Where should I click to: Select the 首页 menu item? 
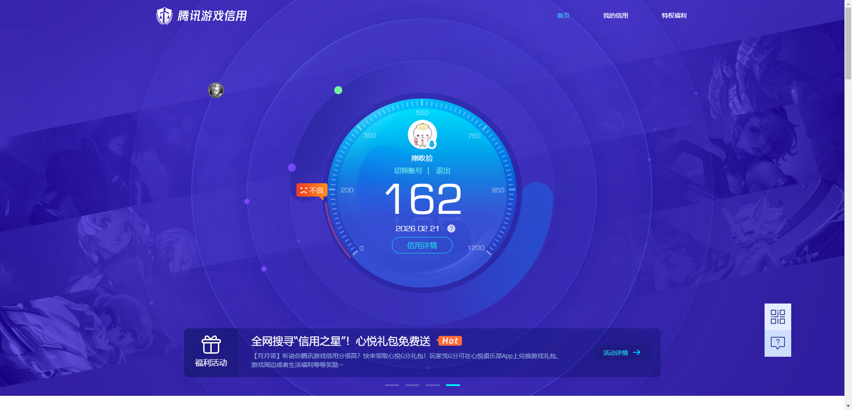[563, 16]
